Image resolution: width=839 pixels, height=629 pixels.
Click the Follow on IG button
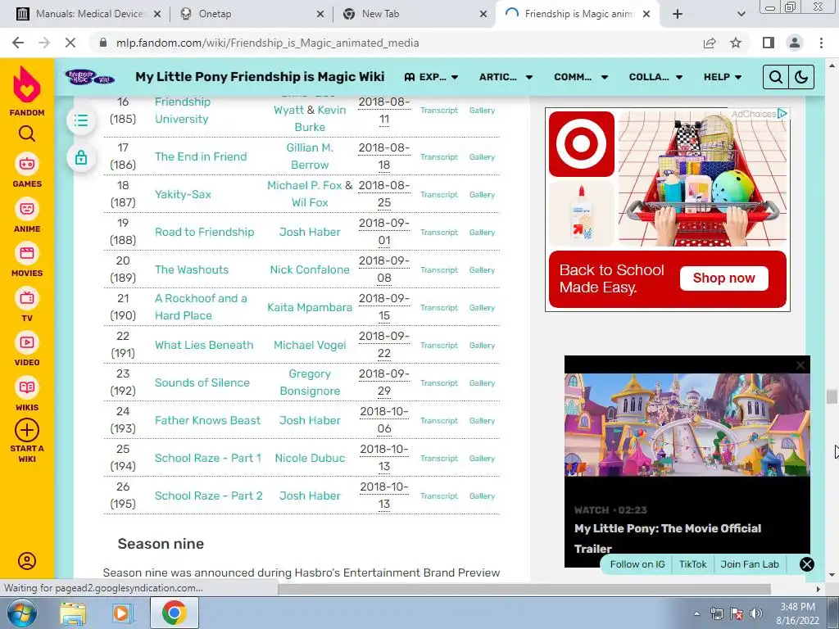(x=637, y=564)
